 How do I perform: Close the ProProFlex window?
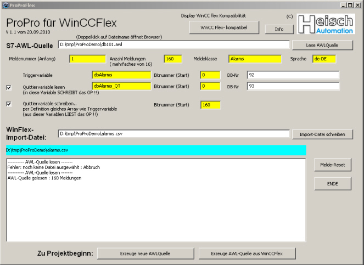(357, 5)
